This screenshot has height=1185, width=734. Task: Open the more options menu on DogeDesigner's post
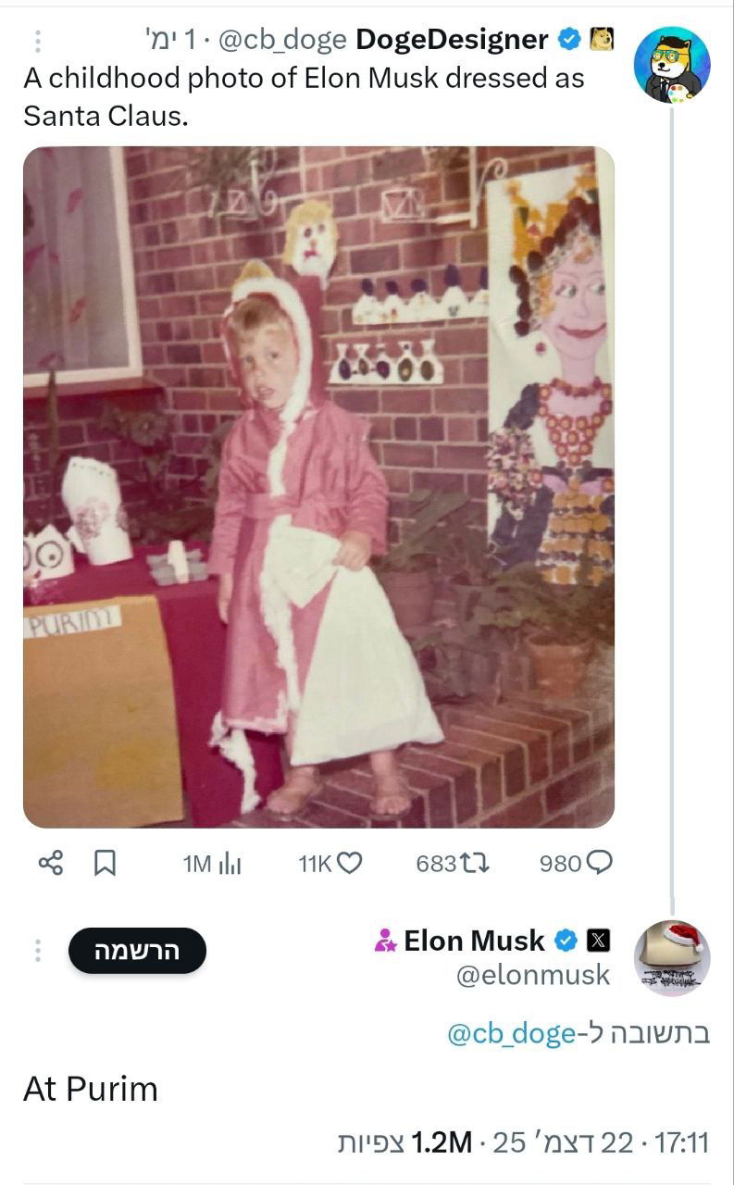[38, 41]
